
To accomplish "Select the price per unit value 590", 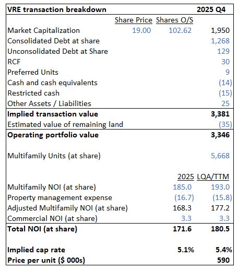I will (x=223, y=260).
